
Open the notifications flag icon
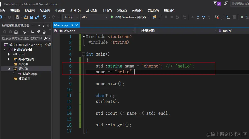215,4
